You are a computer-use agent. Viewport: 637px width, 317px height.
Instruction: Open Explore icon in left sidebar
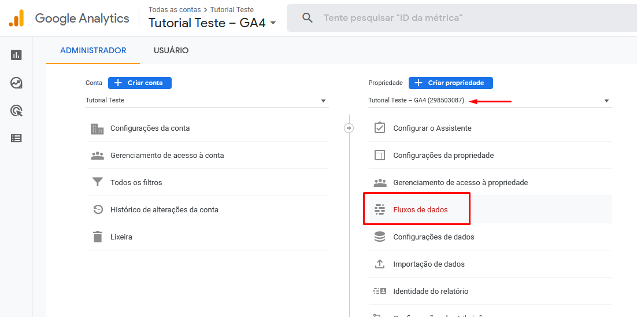(16, 83)
